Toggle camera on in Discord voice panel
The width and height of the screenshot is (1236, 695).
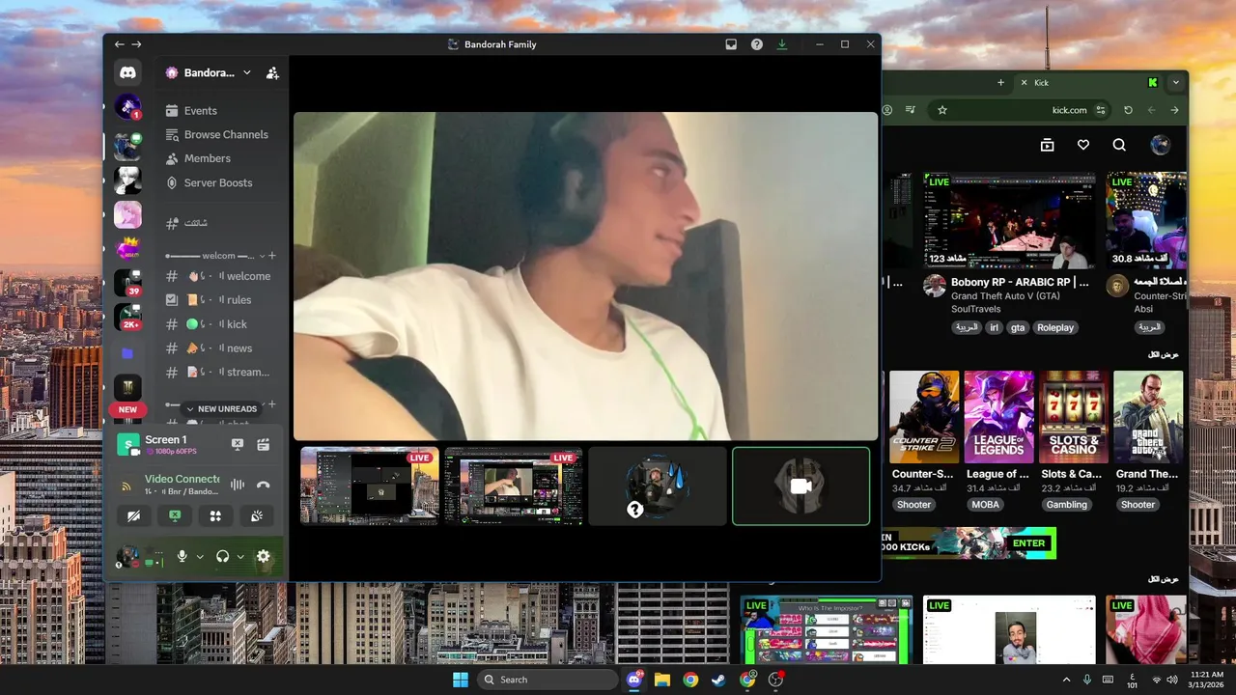coord(134,516)
